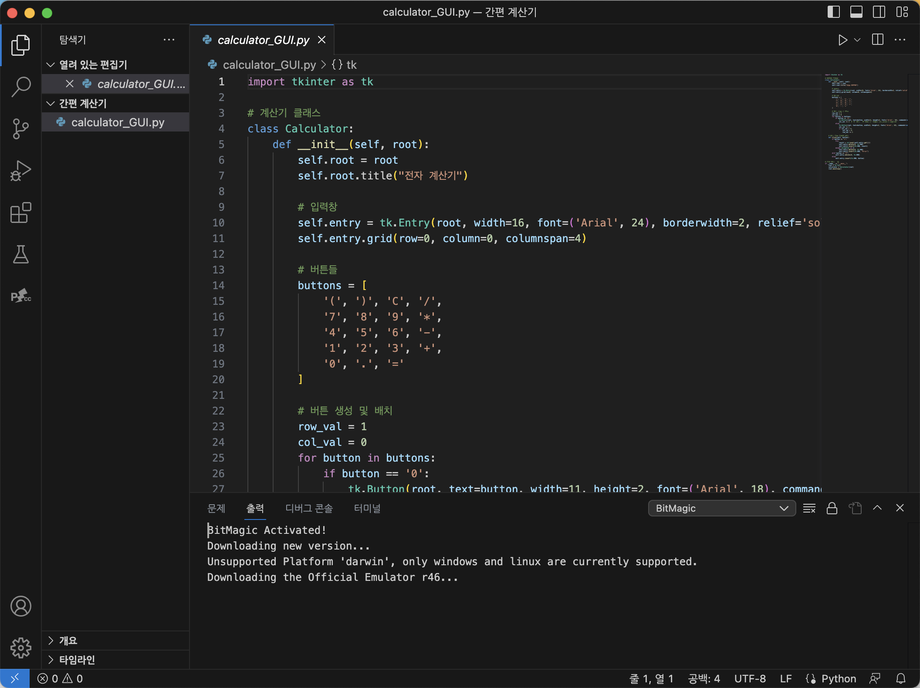Toggle output auto-scroll lock
Screen dimensions: 920x688
tap(832, 508)
